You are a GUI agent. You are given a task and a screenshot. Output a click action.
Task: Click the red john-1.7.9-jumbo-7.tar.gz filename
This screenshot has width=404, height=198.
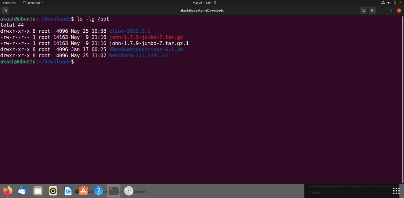pyautogui.click(x=146, y=37)
